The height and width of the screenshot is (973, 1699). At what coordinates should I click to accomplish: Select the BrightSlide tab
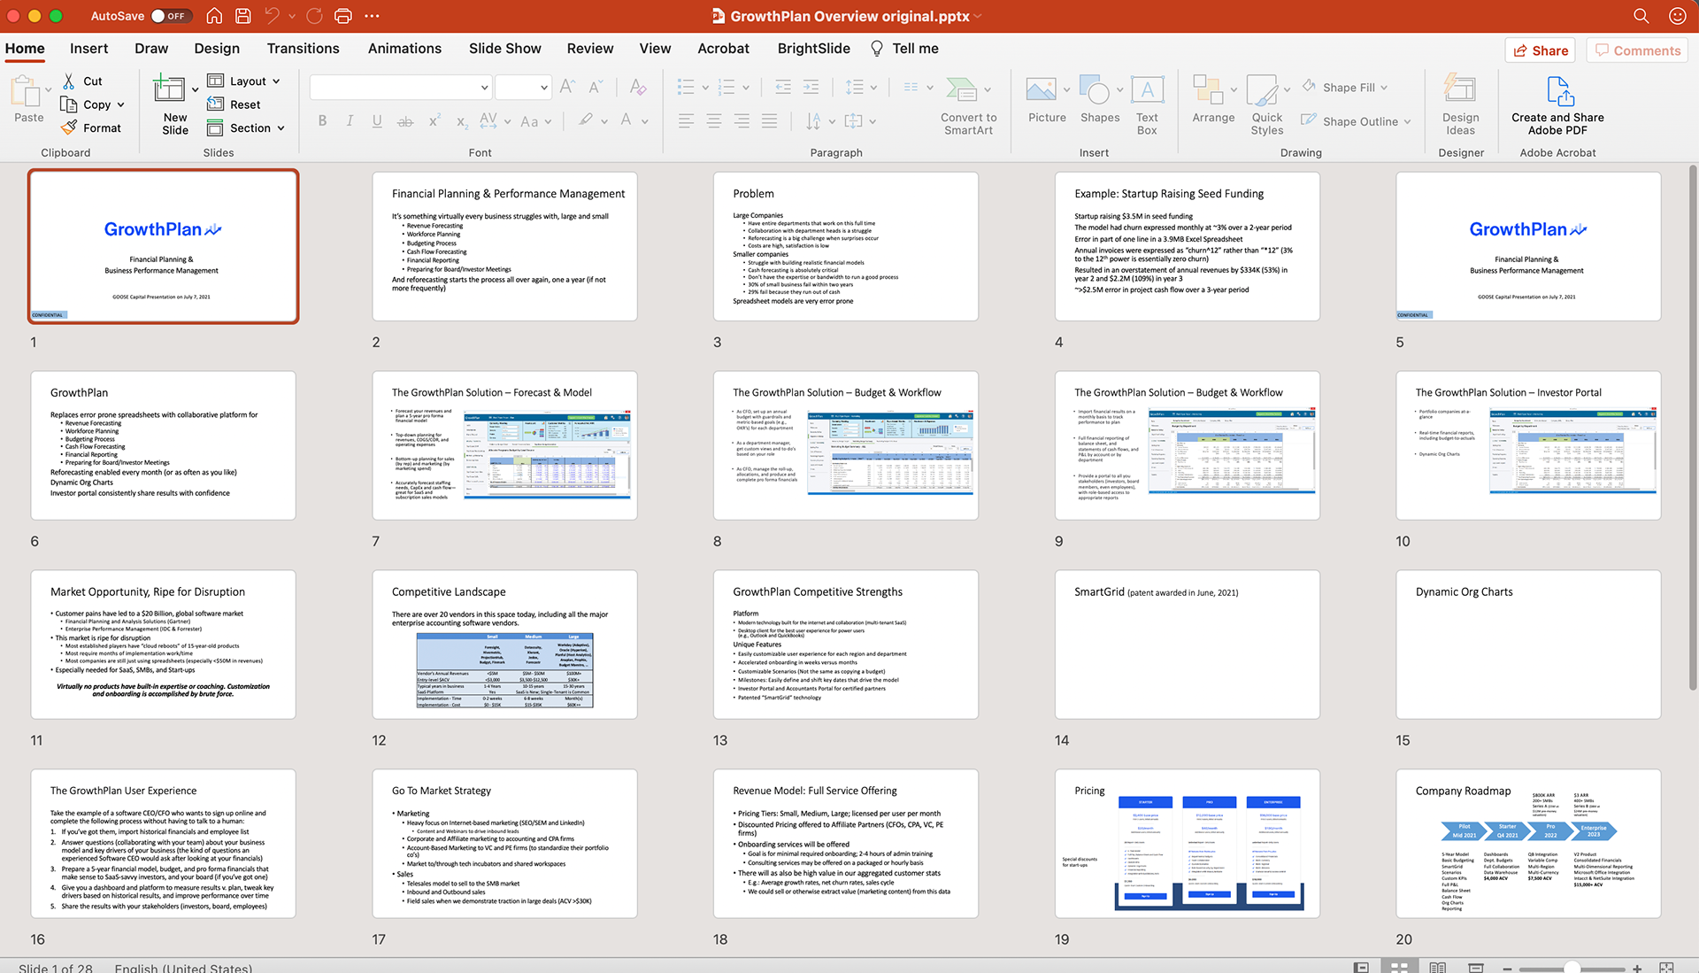pos(814,49)
